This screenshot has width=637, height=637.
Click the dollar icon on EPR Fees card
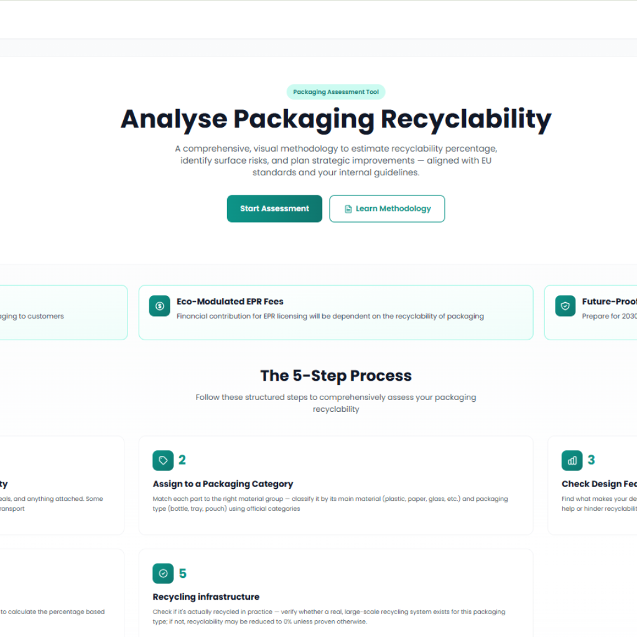[160, 306]
